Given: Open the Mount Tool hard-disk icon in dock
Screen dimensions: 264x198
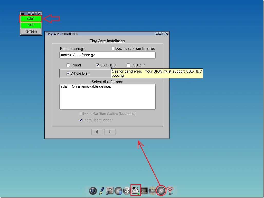Looking at the screenshot, I should pyautogui.click(x=136, y=191).
